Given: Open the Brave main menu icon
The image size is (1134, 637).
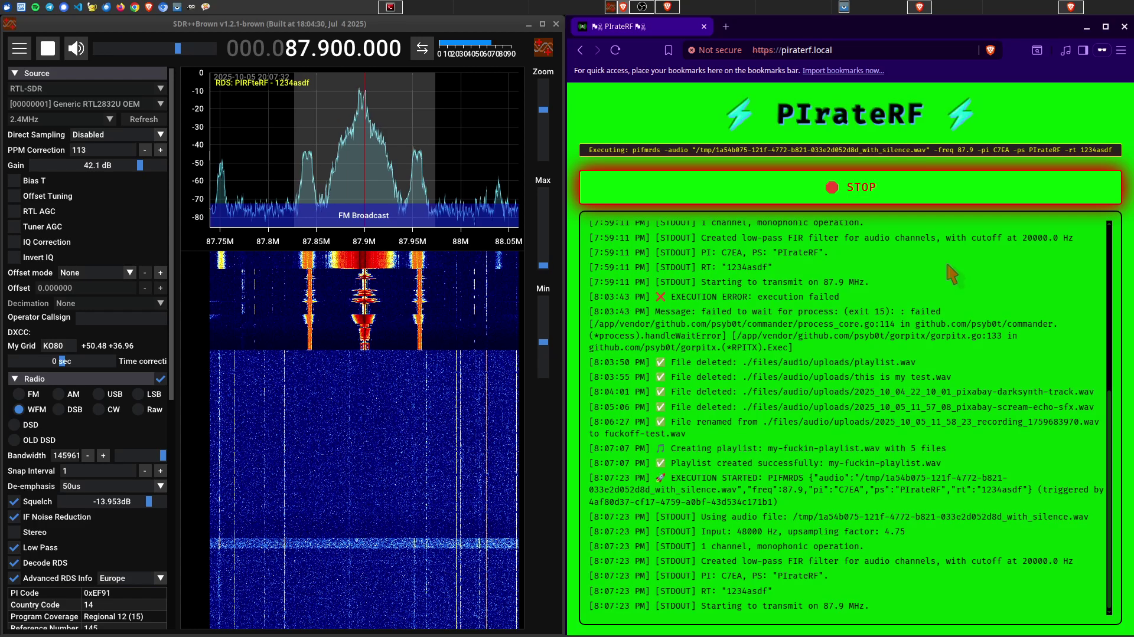Looking at the screenshot, I should pyautogui.click(x=1120, y=50).
